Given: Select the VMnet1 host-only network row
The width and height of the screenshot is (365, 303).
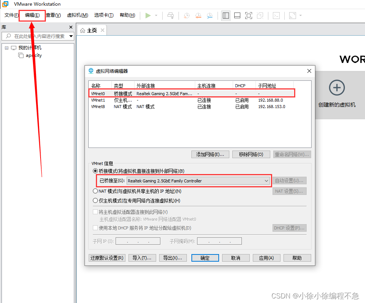Looking at the screenshot, I should [x=192, y=100].
